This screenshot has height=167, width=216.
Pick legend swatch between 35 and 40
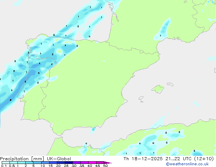[84, 163]
